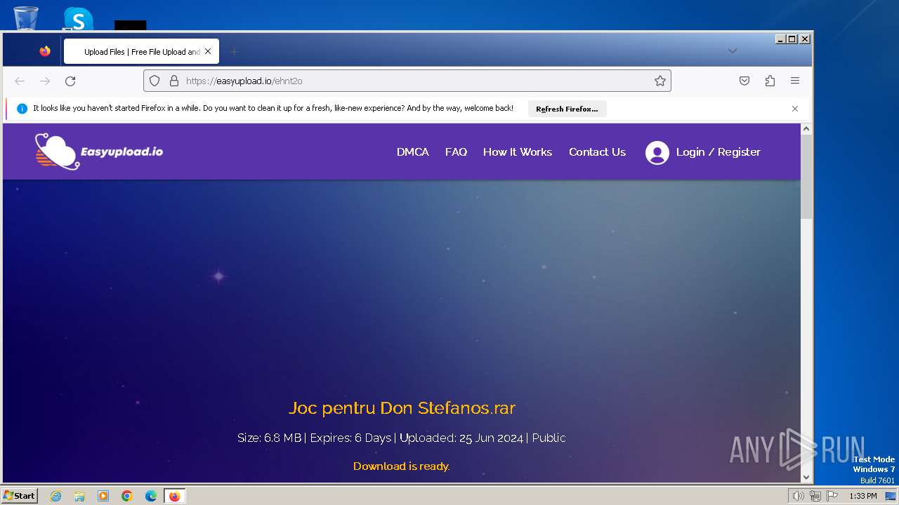Open the Recycle Bin desktop icon
This screenshot has width=899, height=505.
(x=26, y=18)
